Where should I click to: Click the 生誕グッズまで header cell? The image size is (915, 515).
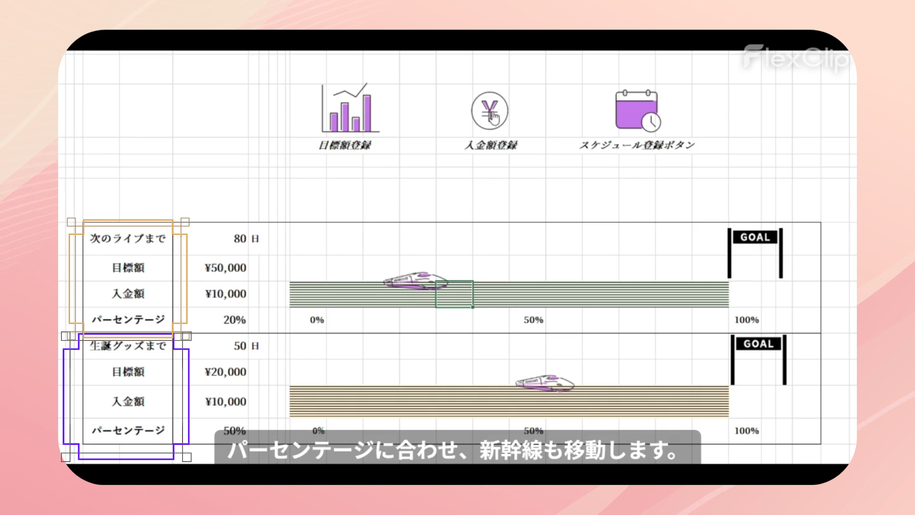(128, 346)
